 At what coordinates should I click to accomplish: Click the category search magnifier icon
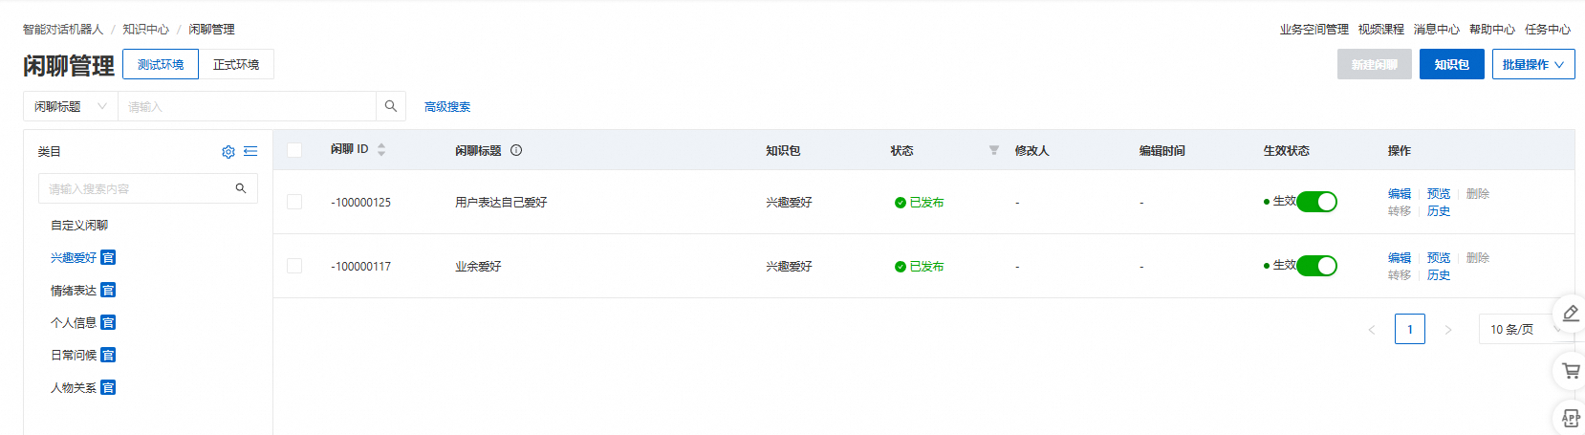[x=241, y=188]
